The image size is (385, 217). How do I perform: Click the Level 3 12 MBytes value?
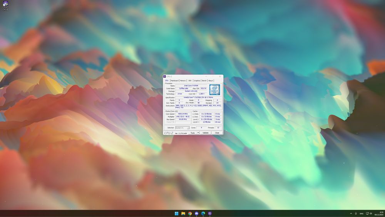pos(206,122)
